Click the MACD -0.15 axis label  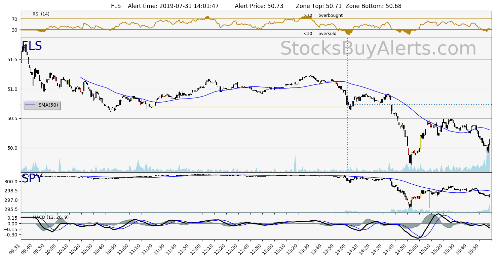[11, 229]
